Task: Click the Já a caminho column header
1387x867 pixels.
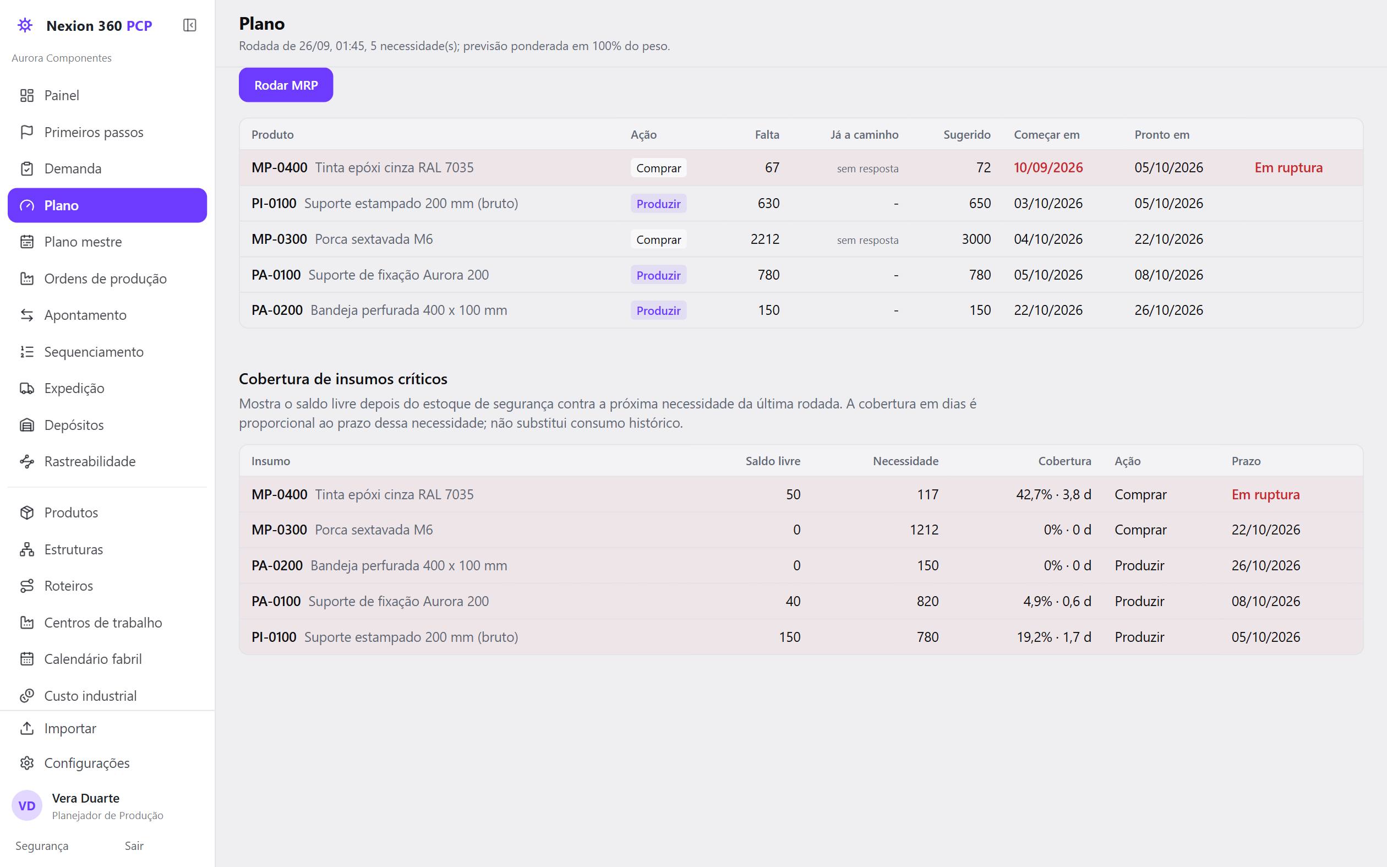Action: (864, 135)
